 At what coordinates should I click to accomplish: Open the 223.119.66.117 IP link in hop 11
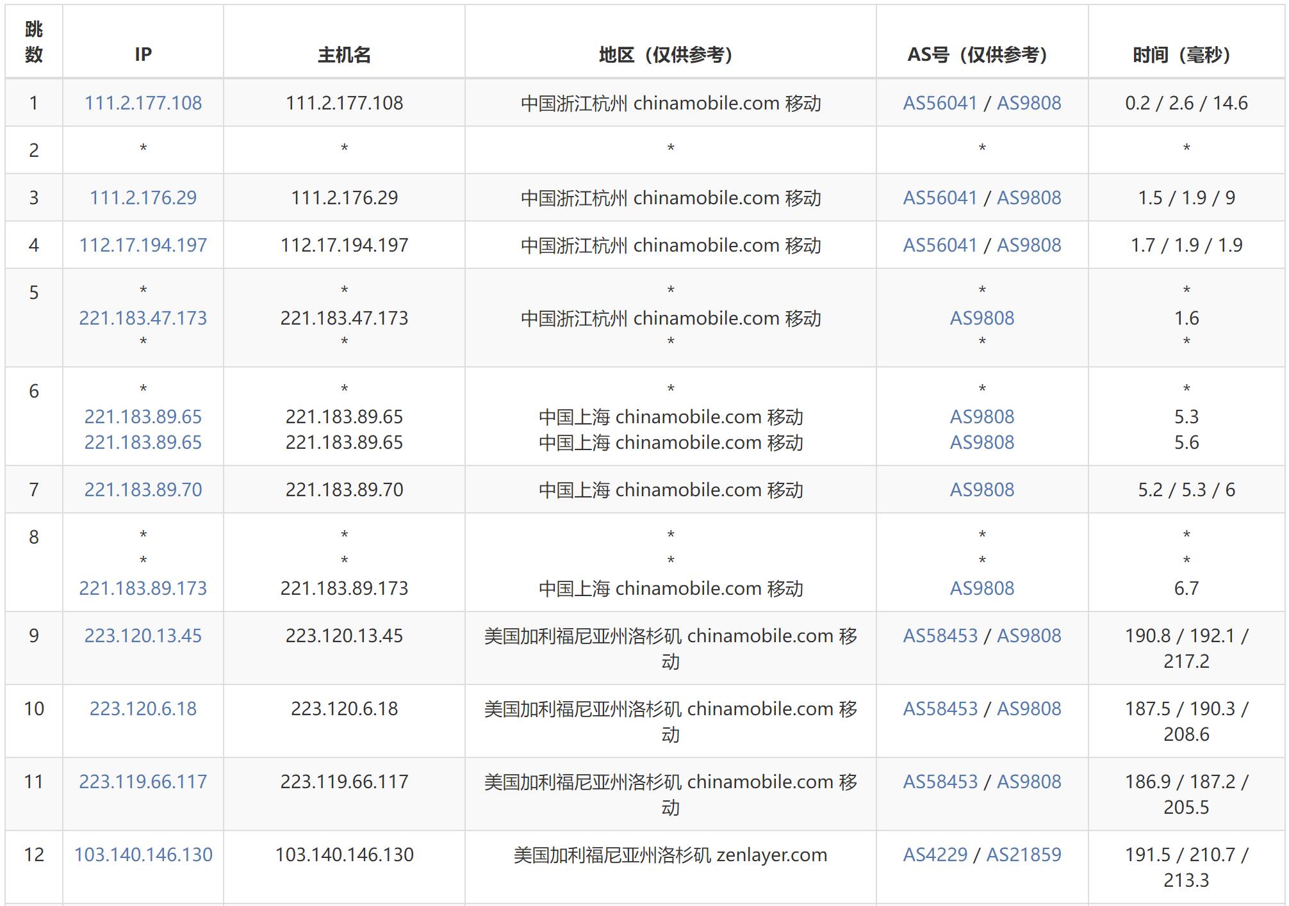click(143, 782)
